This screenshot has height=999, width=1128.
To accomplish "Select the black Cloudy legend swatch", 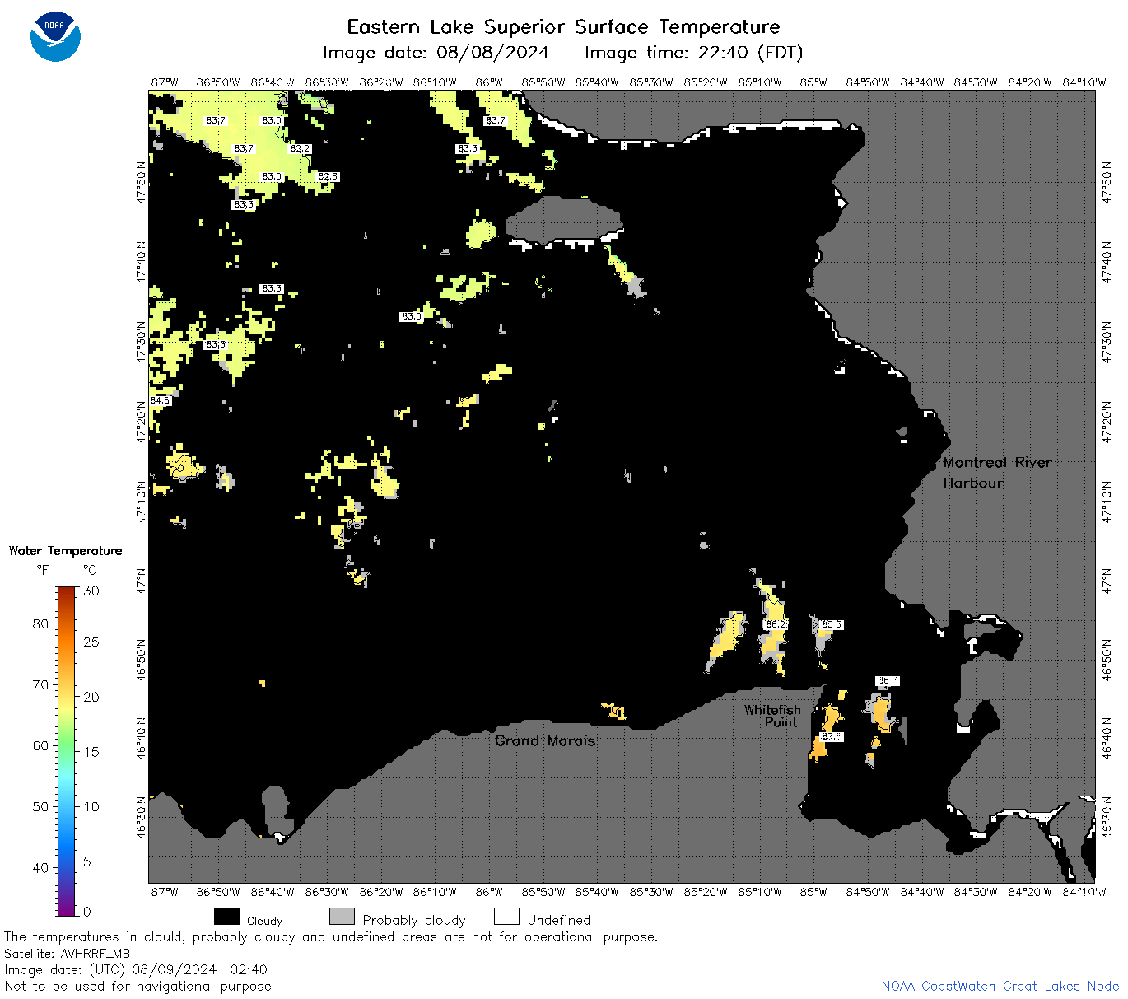I will (226, 917).
